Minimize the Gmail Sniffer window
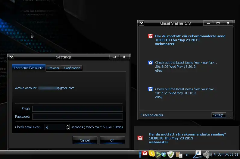Screen dimensions: 240x159 click(208, 23)
